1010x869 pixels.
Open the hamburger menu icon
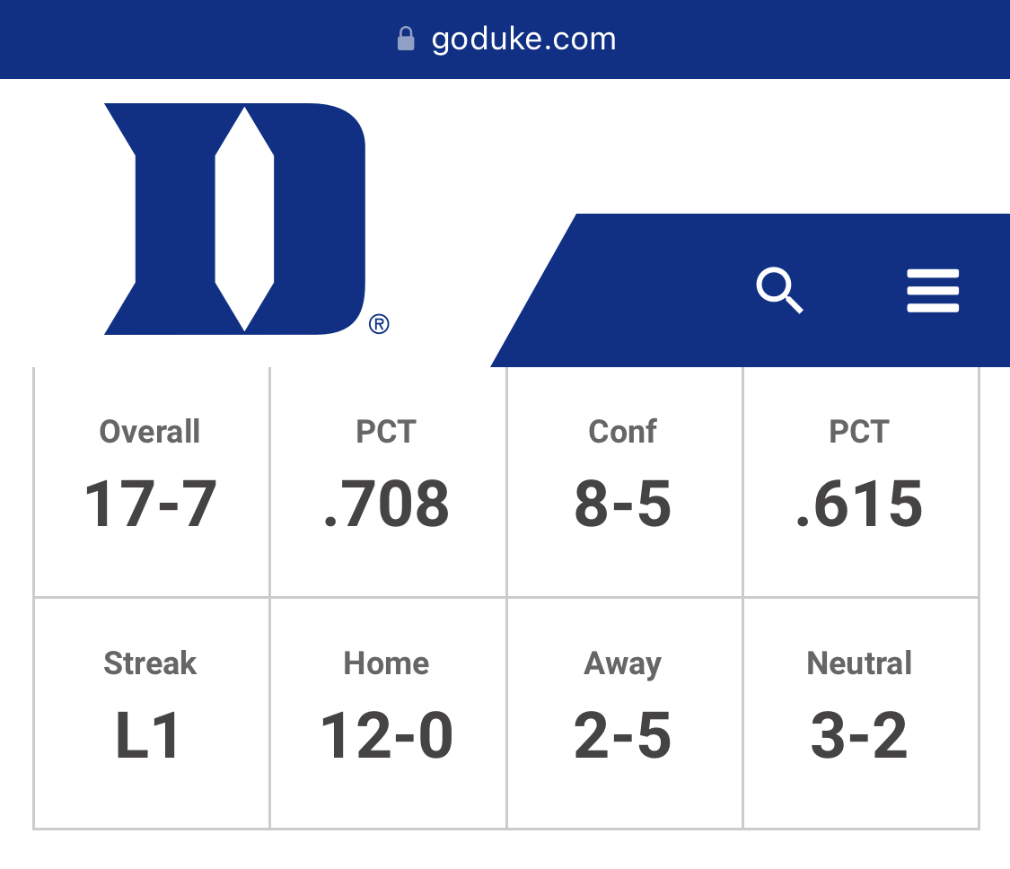click(933, 291)
